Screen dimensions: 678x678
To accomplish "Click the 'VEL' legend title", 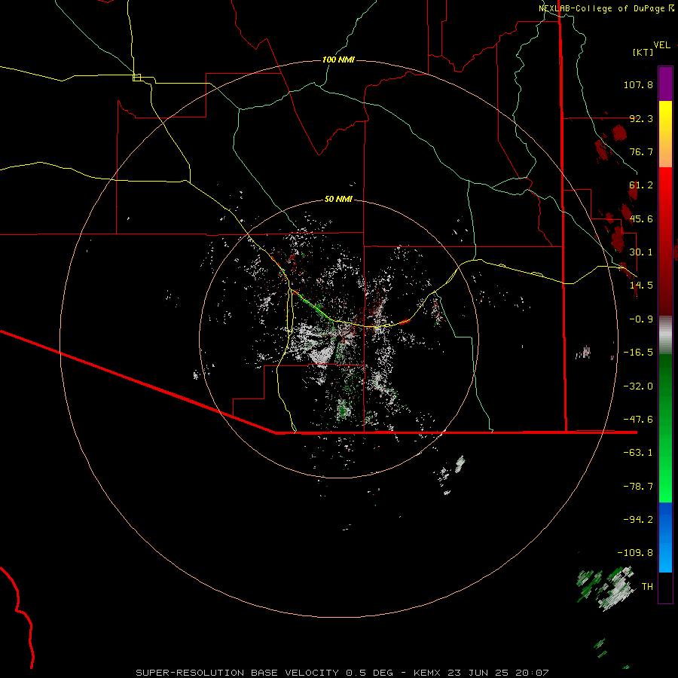I will pos(661,44).
